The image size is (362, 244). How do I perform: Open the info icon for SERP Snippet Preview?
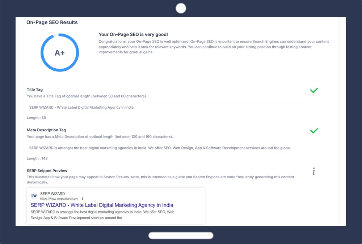[x=314, y=171]
